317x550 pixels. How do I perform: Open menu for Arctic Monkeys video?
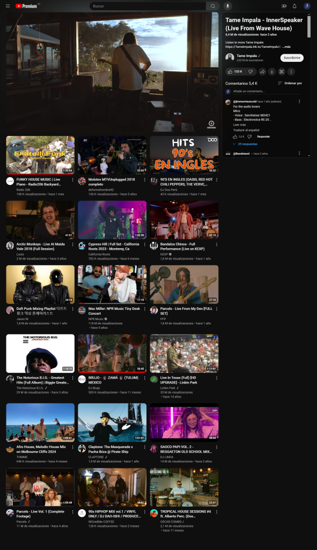73,244
